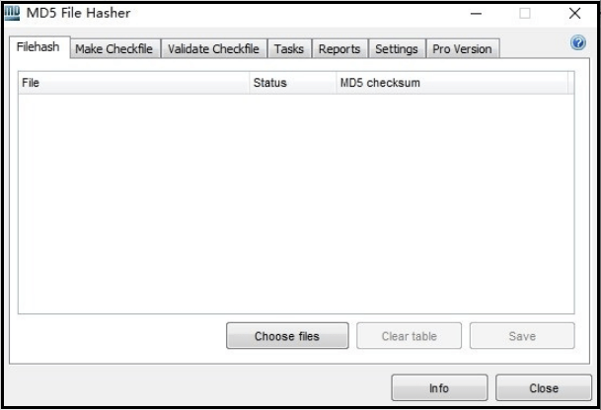
Task: Select the Validate Checkfile tab
Action: (x=213, y=49)
